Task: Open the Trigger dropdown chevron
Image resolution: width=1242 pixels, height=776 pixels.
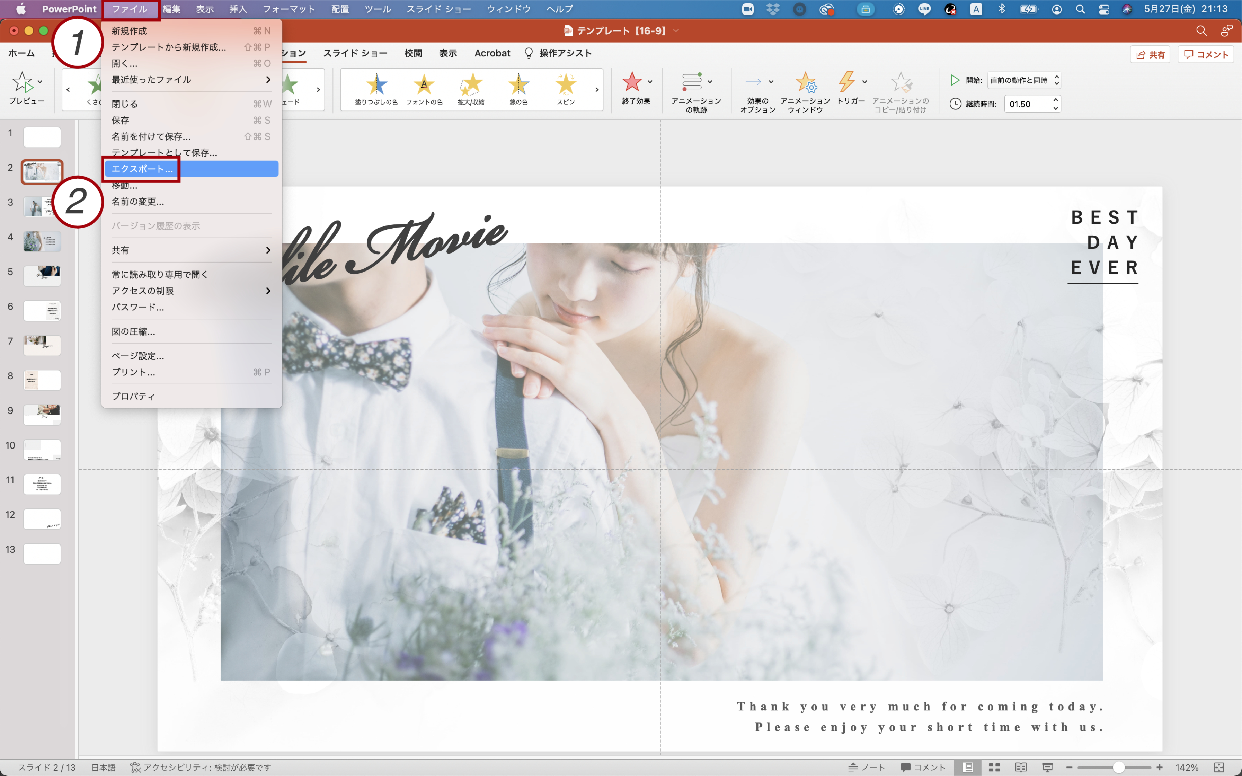Action: coord(865,82)
